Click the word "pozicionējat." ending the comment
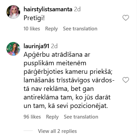Image resolution: width=137 pixels, height=137 pixels. 89,106
